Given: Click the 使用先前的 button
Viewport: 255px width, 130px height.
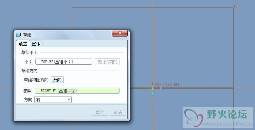Looking at the screenshot, I should coord(107,62).
